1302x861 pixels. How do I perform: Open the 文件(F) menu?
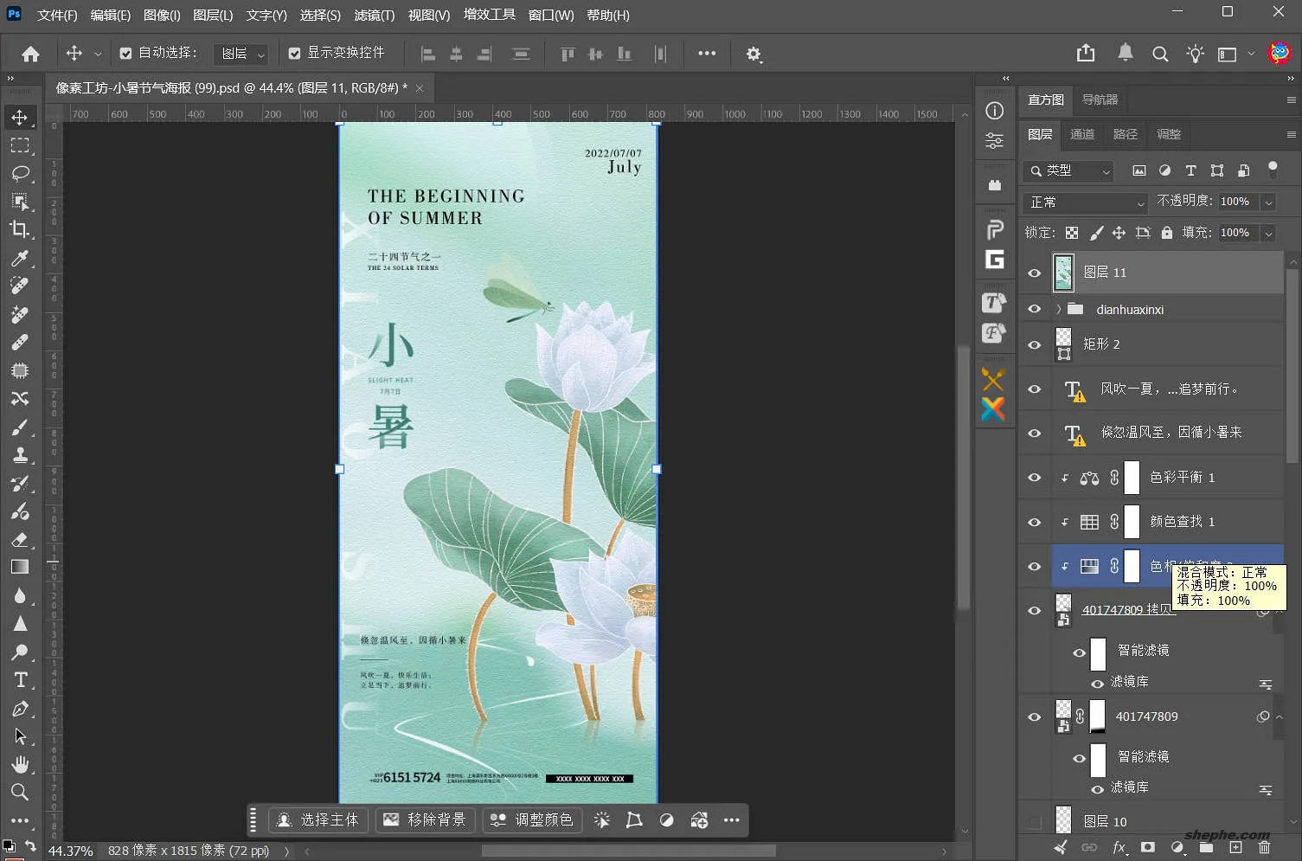coord(57,16)
